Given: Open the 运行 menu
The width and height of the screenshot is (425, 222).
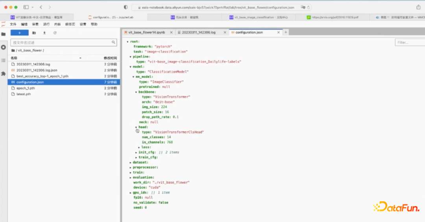Looking at the screenshot, I should coord(46,24).
